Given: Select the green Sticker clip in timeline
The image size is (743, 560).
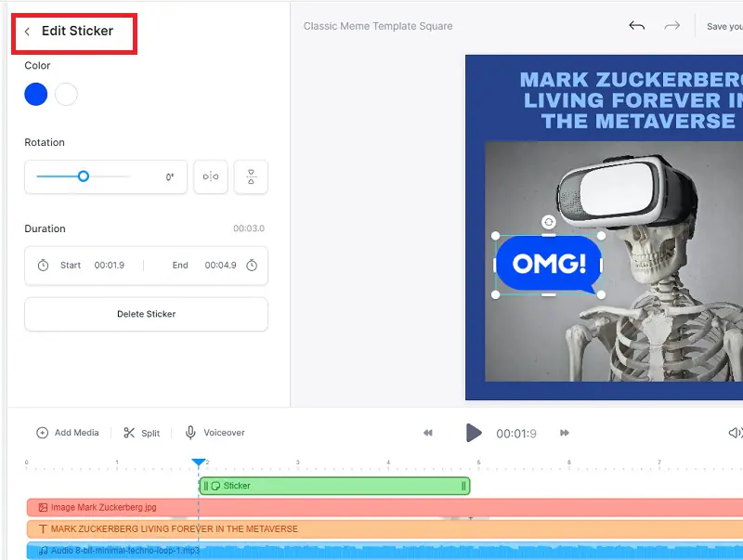Looking at the screenshot, I should tap(334, 486).
